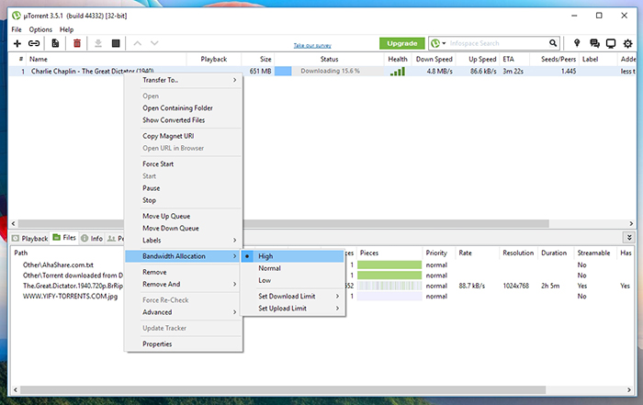Click the Infospace Search input field
Viewport: 643px width, 405px height.
pyautogui.click(x=498, y=43)
